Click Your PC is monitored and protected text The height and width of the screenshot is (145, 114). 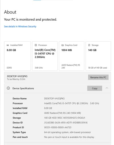coord(30,20)
